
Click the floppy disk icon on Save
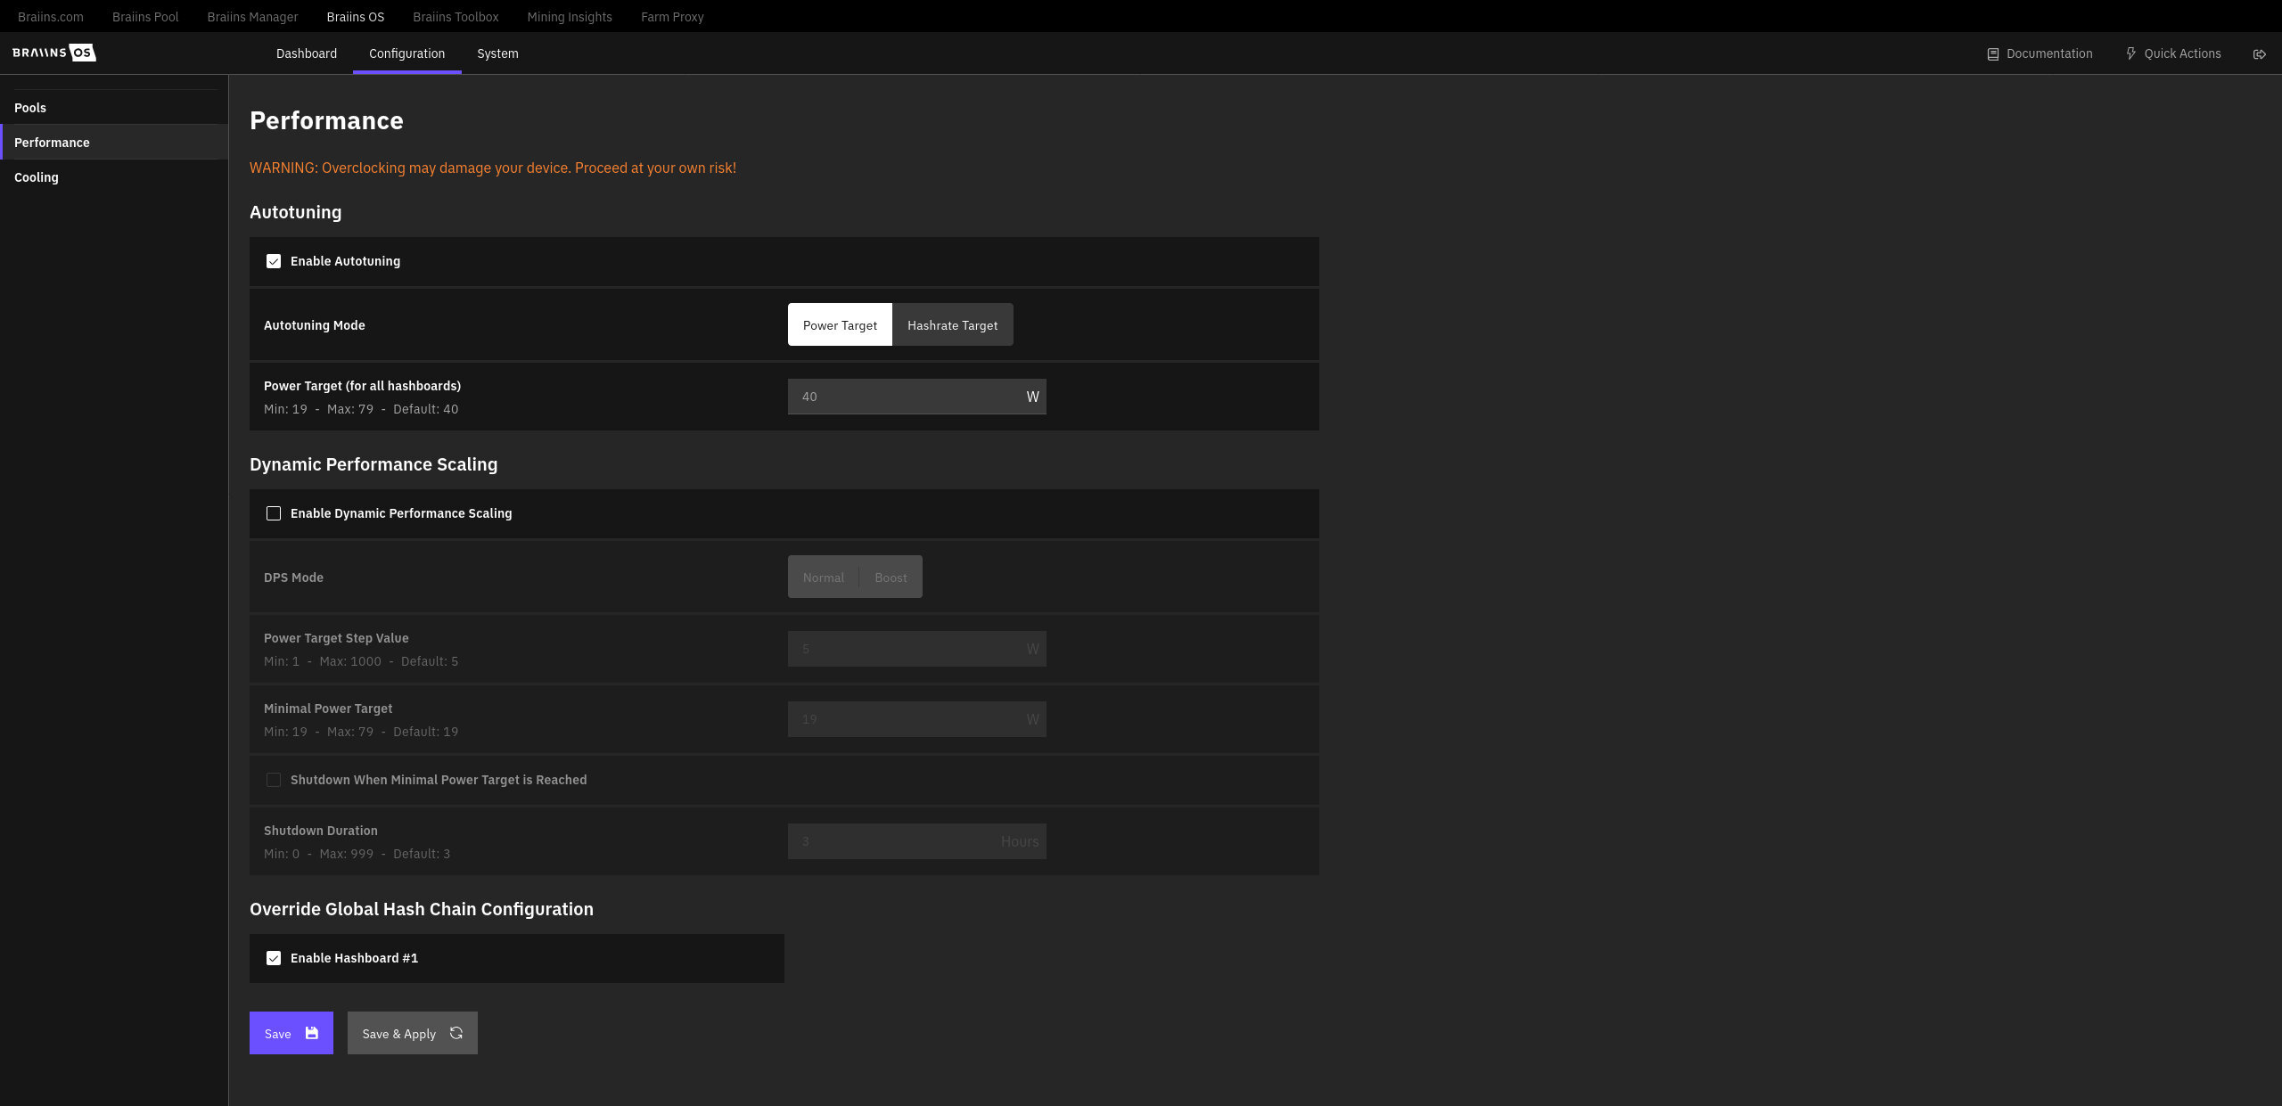pos(312,1033)
